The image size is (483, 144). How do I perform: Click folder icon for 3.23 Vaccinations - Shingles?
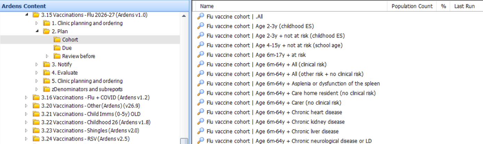(x=36, y=130)
